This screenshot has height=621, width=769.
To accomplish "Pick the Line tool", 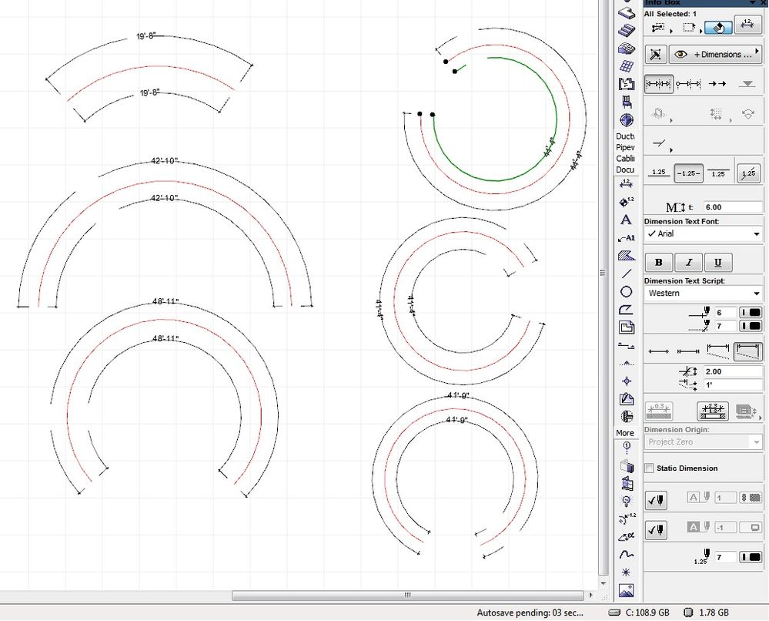I will [x=626, y=274].
